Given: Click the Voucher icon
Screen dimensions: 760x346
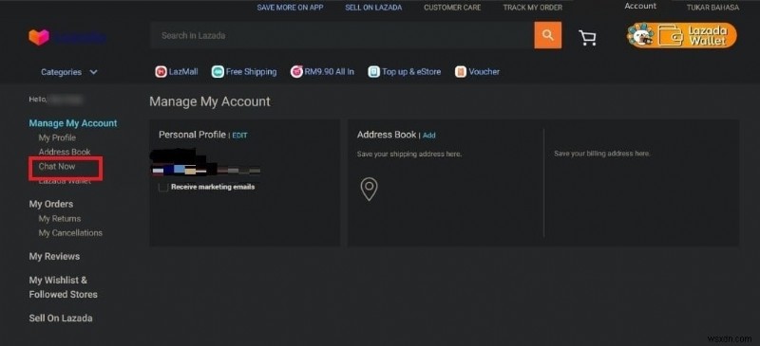Looking at the screenshot, I should pos(461,72).
